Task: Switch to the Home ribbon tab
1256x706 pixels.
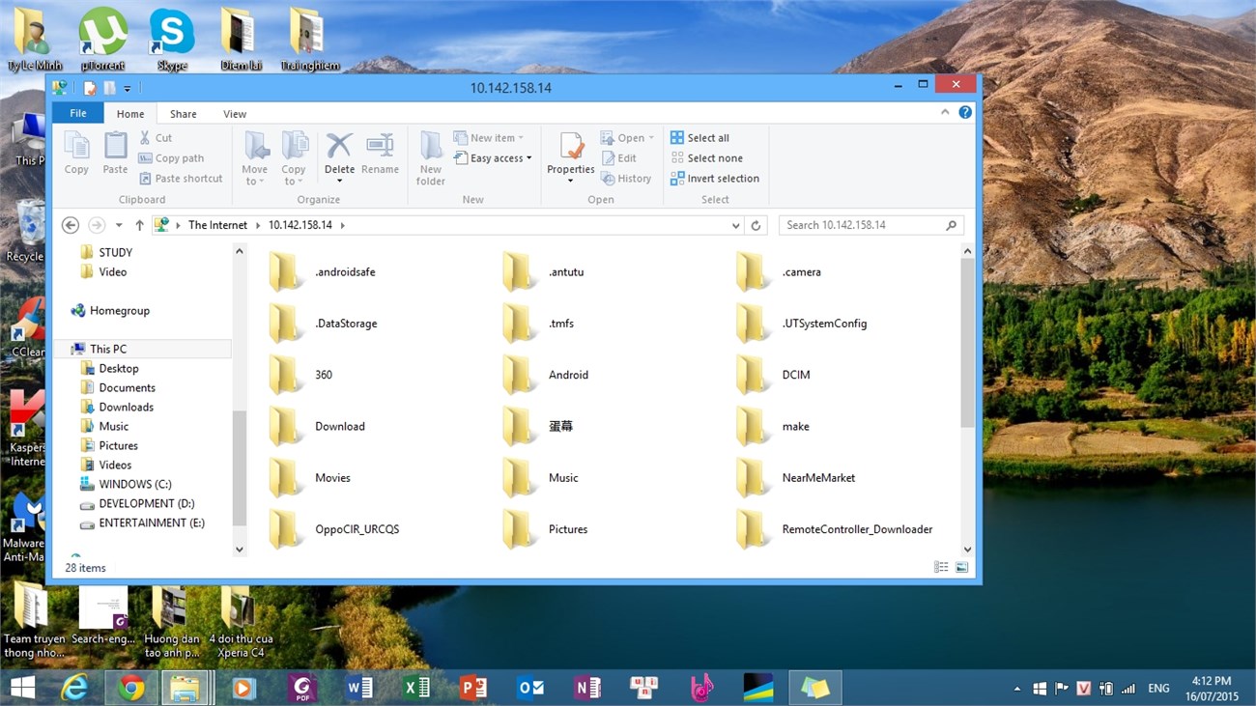Action: point(130,114)
